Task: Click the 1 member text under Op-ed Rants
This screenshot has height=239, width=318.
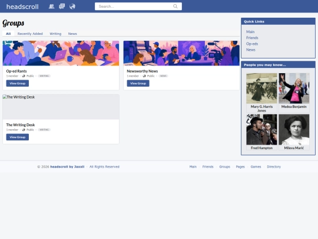Action: point(12,76)
